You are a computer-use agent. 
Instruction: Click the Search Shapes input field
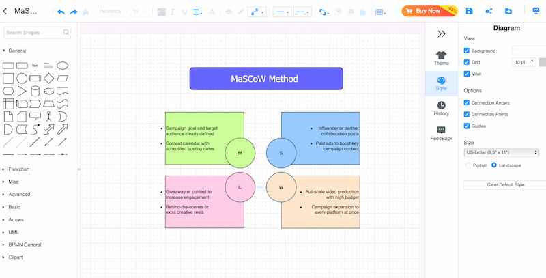pos(39,33)
